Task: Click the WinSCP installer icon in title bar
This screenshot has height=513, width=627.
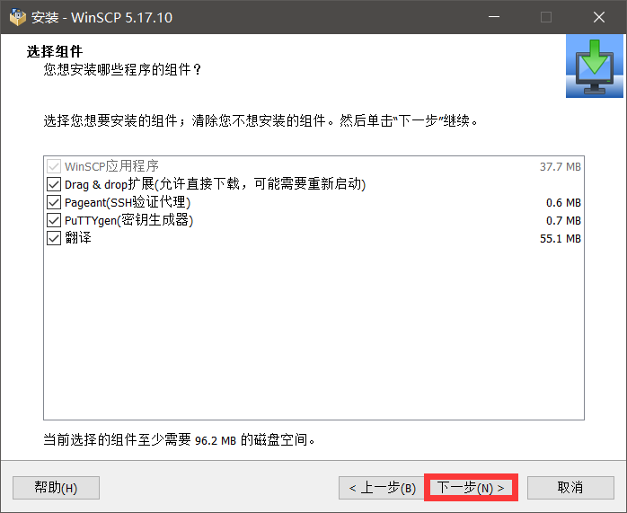Action: 18,17
